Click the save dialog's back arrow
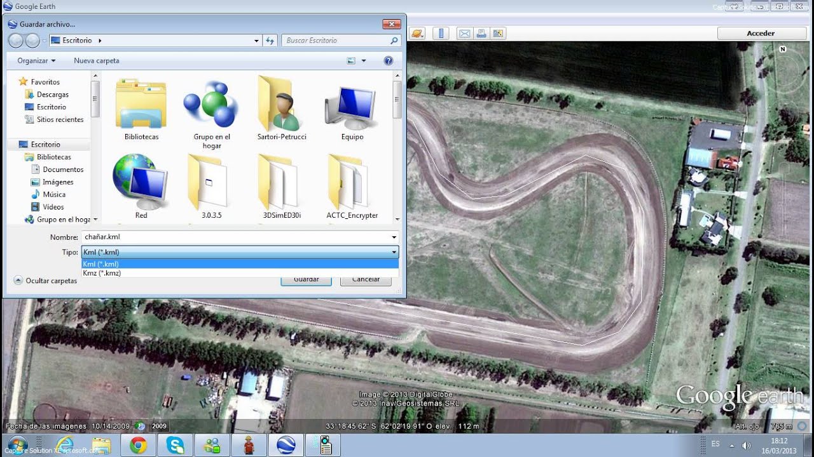The height and width of the screenshot is (457, 814). pos(16,41)
